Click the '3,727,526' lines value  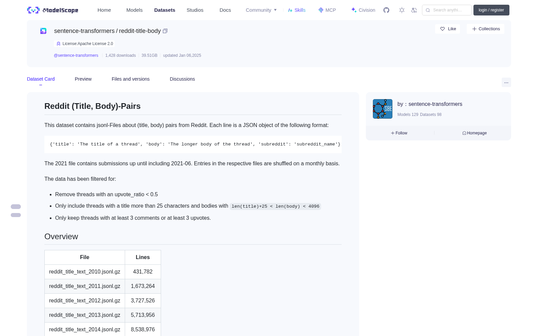coord(143,301)
